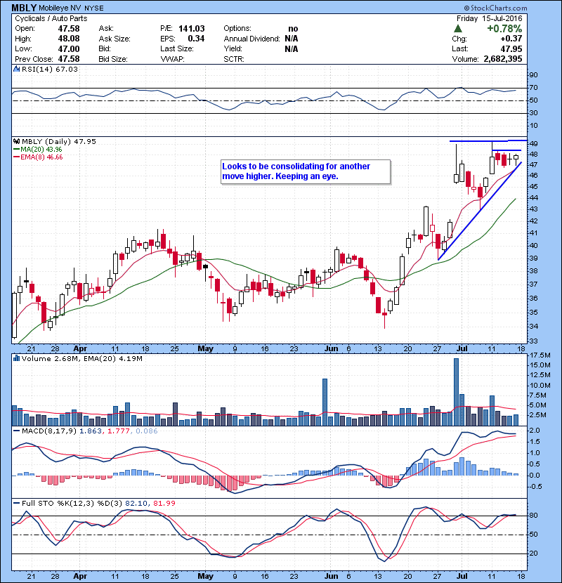The image size is (562, 583).
Task: Click the RSI(14) 67.03 panel label
Action: click(50, 69)
